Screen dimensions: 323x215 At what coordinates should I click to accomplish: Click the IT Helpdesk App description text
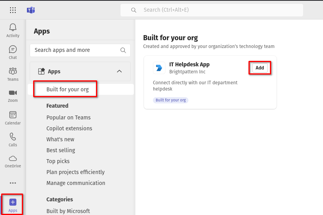point(195,86)
